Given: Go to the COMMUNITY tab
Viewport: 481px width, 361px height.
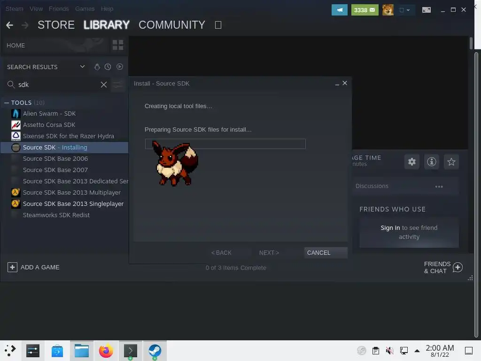Looking at the screenshot, I should pyautogui.click(x=172, y=25).
